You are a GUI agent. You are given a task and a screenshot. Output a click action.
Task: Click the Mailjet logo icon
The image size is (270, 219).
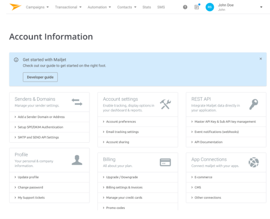tap(15, 7)
